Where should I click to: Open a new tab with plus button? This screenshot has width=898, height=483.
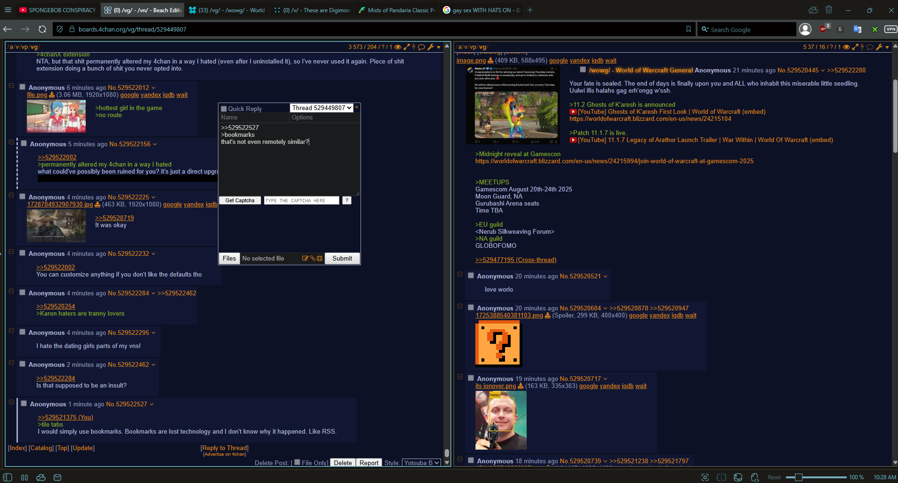pyautogui.click(x=530, y=10)
